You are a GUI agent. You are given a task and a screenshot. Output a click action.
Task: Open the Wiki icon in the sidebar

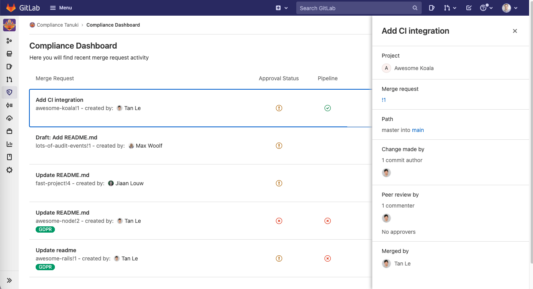click(9, 157)
